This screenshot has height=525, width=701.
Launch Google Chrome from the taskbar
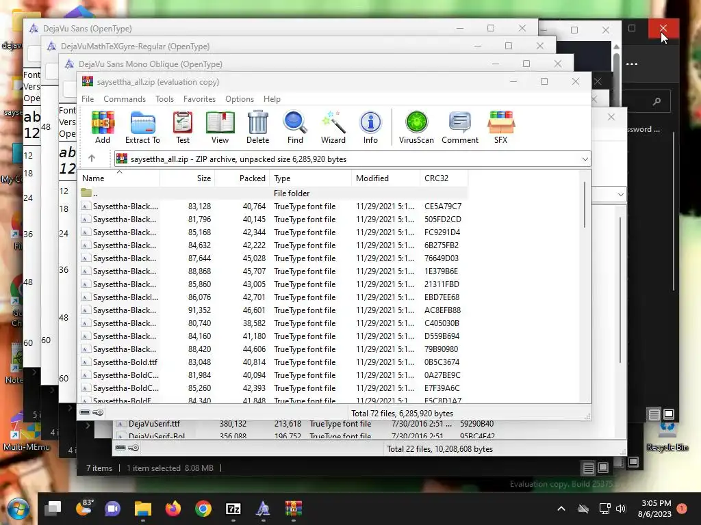click(x=203, y=509)
